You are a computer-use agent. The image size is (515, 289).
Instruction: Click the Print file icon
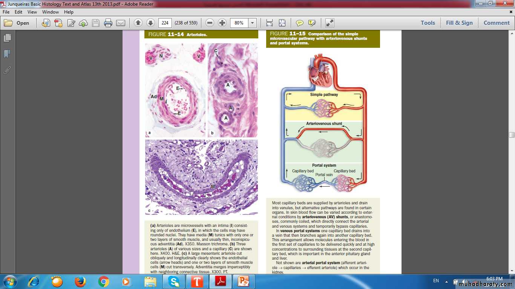pos(108,23)
